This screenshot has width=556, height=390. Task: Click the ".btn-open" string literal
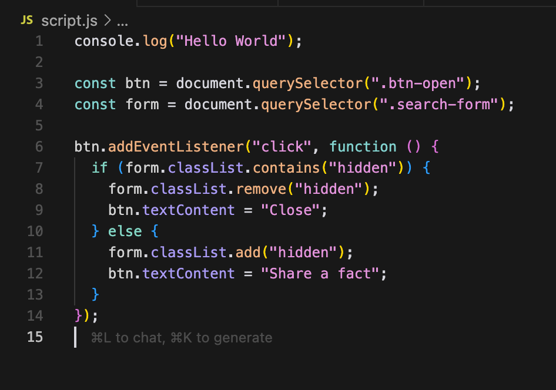pos(417,83)
